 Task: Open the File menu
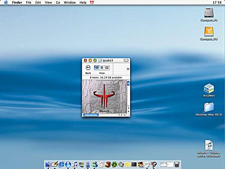[x=28, y=3]
